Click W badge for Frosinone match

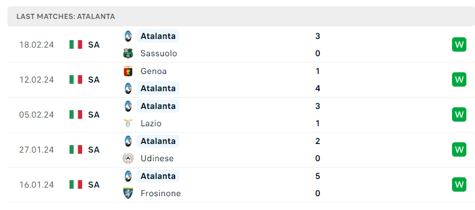click(x=459, y=184)
